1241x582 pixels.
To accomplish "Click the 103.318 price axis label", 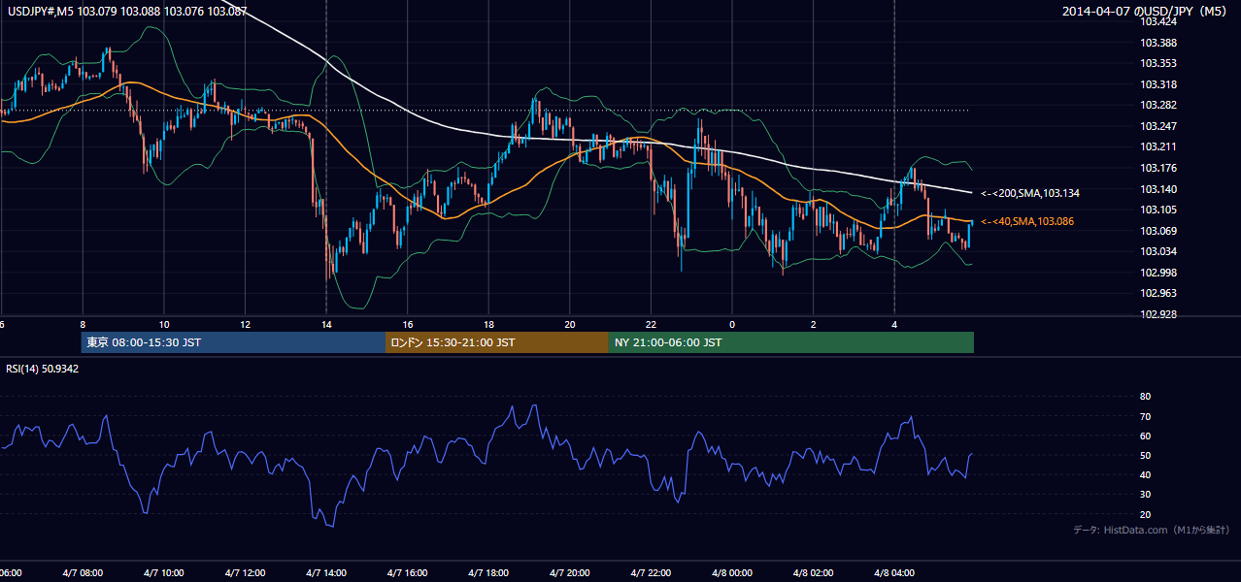I will (x=1159, y=84).
